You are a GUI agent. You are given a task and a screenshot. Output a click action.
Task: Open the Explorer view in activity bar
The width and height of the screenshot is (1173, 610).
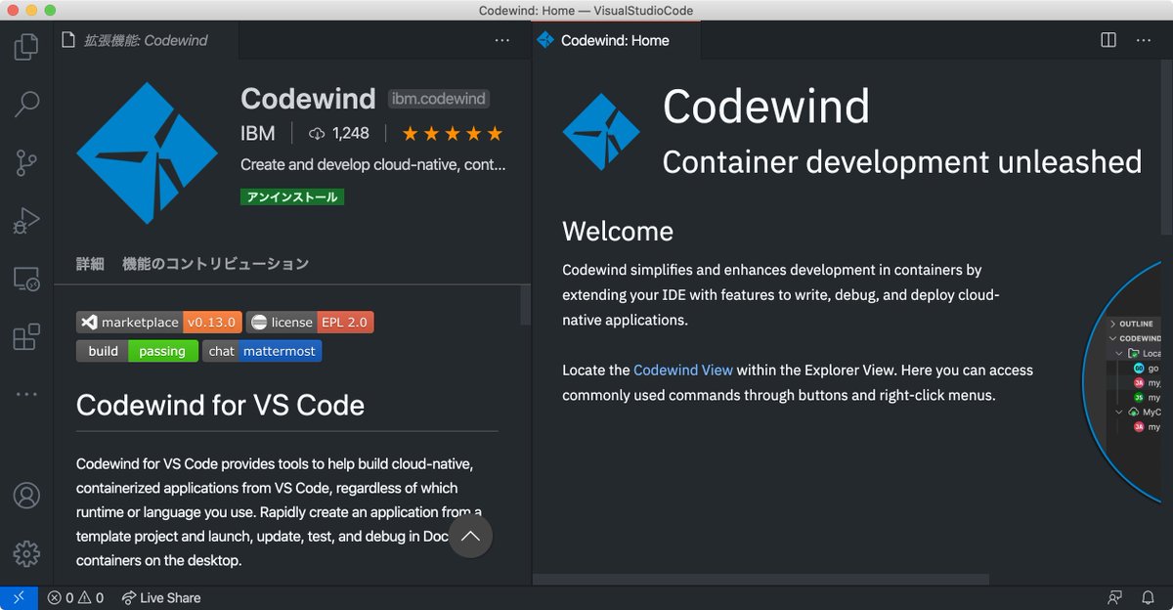[x=26, y=46]
